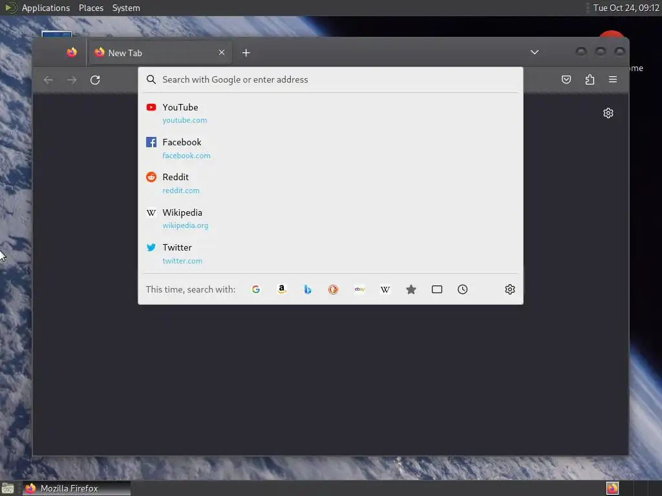Open the Firefox hamburger application menu
This screenshot has width=662, height=496.
(x=613, y=79)
